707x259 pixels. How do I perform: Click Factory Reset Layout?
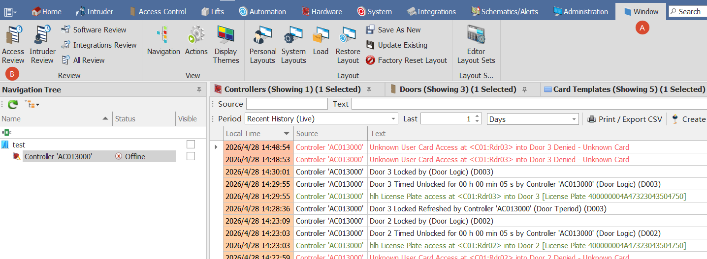pos(406,60)
